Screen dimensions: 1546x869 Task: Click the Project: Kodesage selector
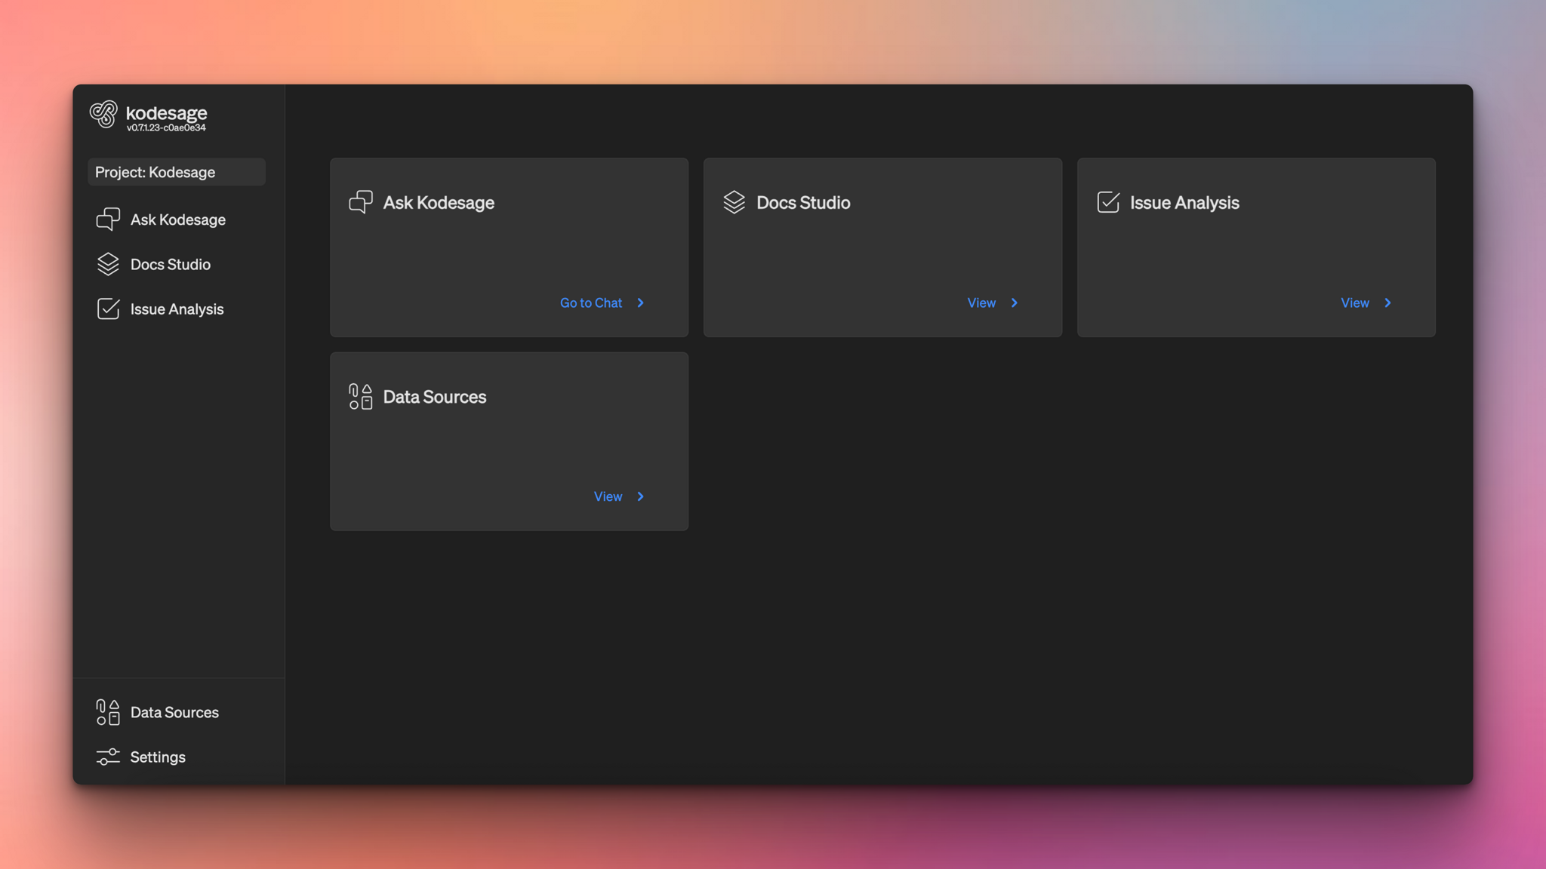pyautogui.click(x=176, y=172)
